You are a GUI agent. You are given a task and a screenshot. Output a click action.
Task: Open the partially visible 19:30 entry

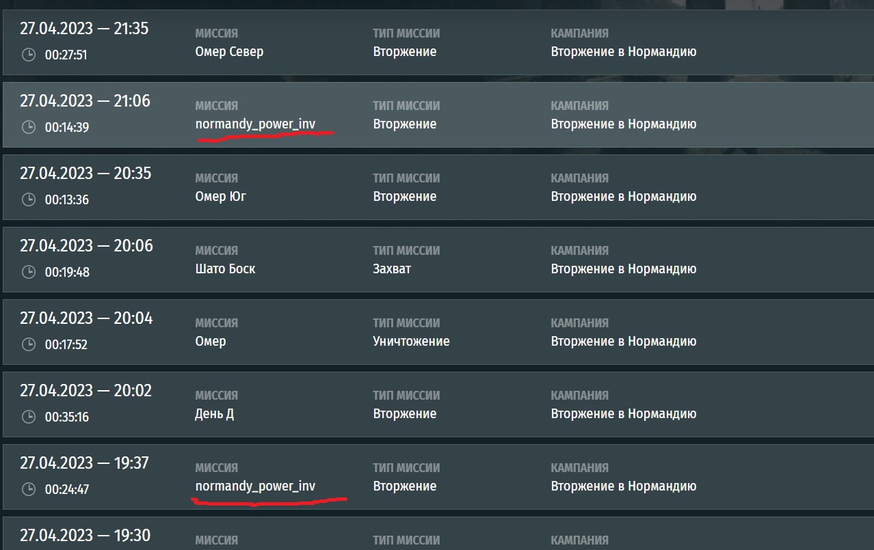pos(85,535)
